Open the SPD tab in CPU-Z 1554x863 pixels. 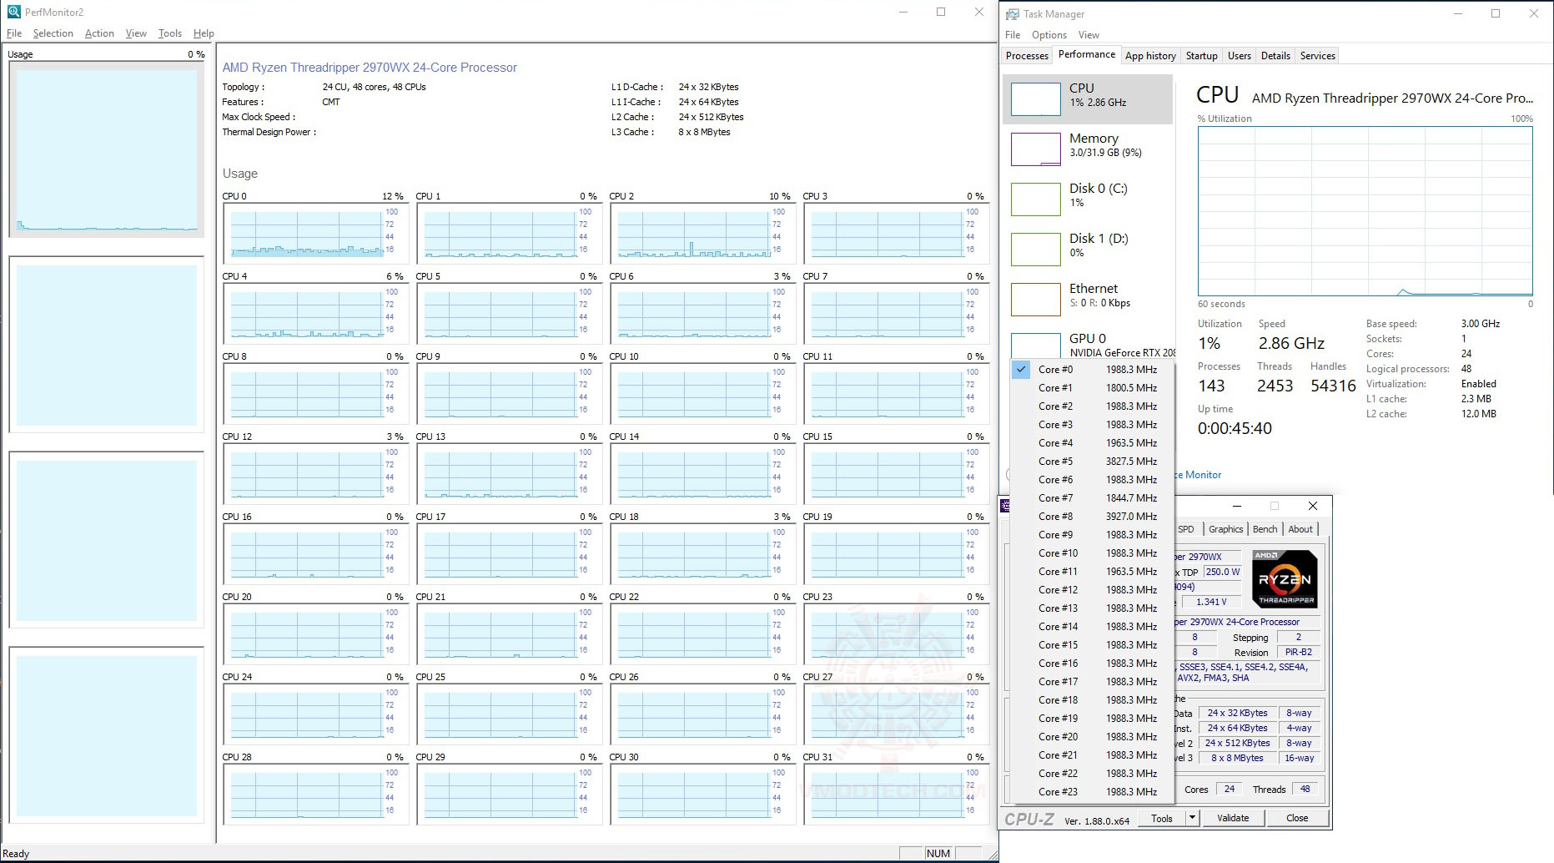pos(1186,529)
